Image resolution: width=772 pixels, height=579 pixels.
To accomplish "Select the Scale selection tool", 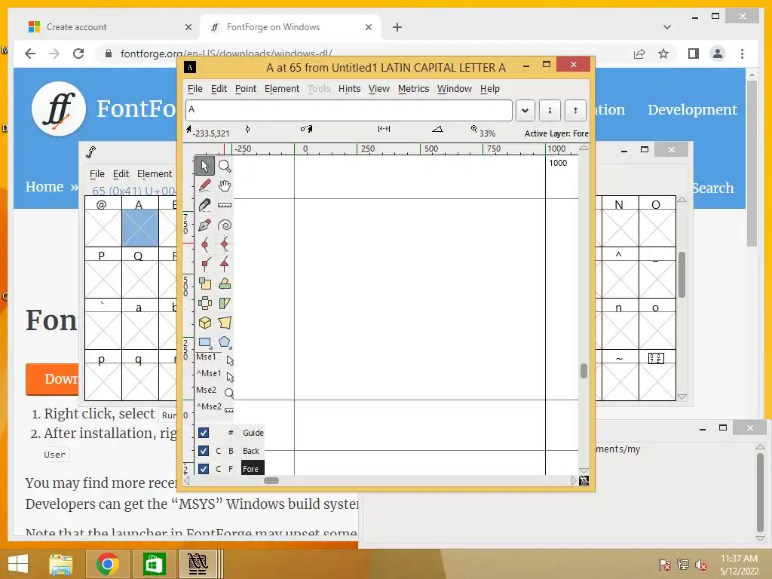I will tap(205, 283).
